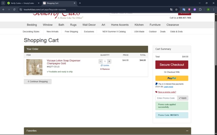Viewport: 217px width, 135px height.
Task: Open Vizcaya Lotion Soap Dispenser product link
Action: coord(63,62)
